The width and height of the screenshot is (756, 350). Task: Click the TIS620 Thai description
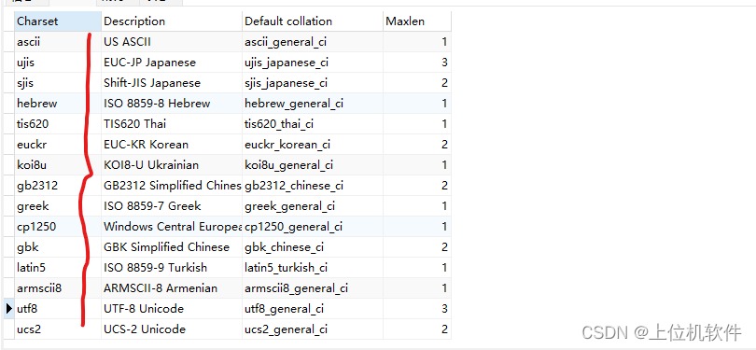click(x=172, y=124)
